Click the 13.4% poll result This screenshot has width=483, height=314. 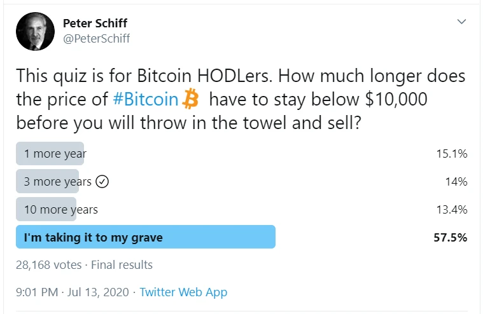(x=453, y=210)
